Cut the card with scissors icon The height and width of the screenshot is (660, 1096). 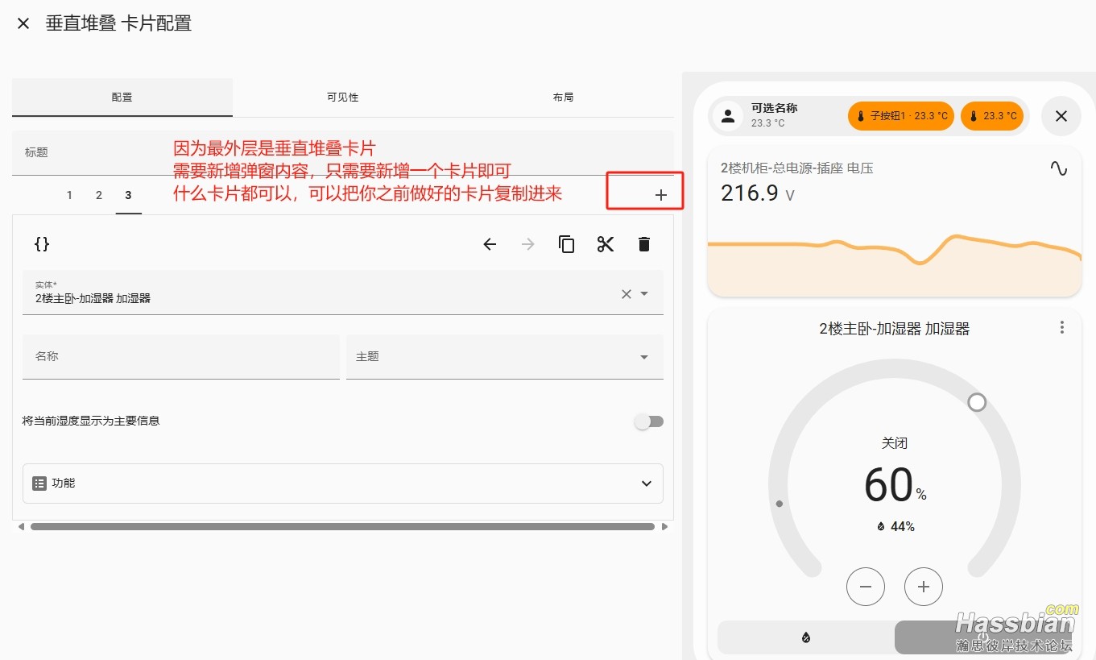click(606, 244)
